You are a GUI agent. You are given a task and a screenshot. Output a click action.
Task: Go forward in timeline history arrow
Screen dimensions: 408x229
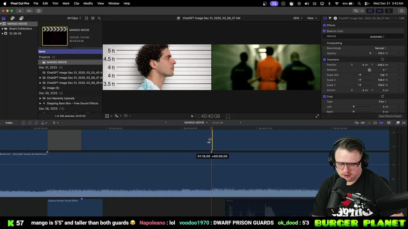240,123
